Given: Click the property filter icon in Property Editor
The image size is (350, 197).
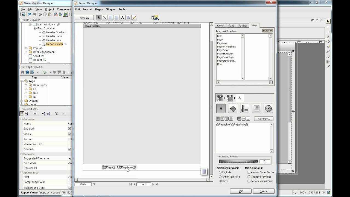Looking at the screenshot, I should click(x=56, y=114).
